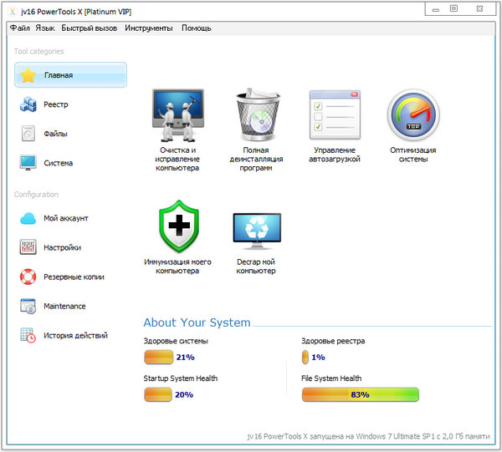
Task: Open the Файл menu
Action: point(19,28)
